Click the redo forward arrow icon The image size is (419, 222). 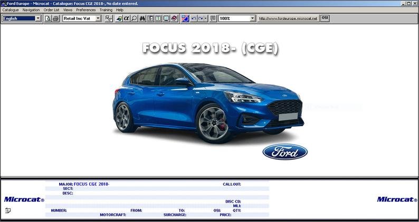pyautogui.click(x=201, y=18)
